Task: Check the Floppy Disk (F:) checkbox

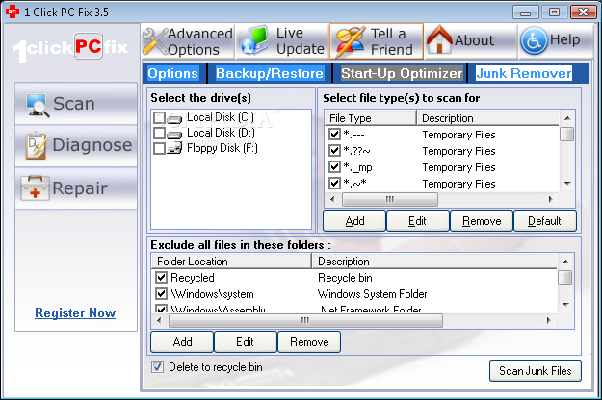Action: click(159, 148)
